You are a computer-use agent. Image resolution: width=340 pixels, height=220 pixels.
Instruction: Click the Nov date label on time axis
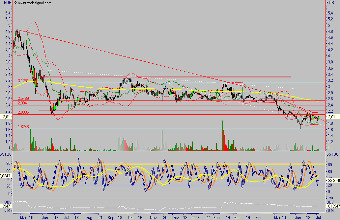153,218
